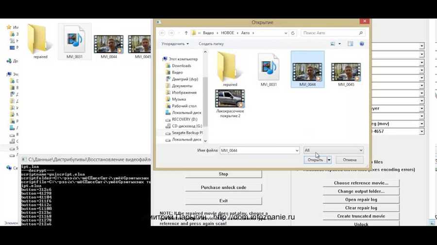Open the All file type filter

(334, 150)
